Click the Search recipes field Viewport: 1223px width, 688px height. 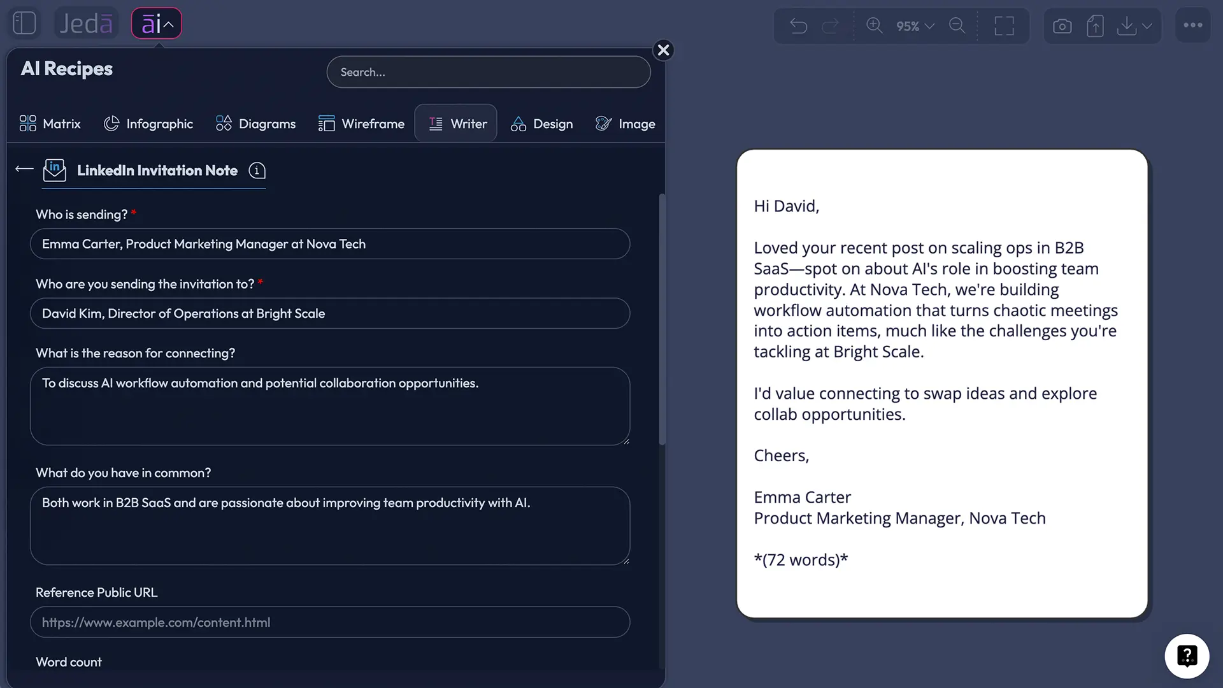click(489, 72)
